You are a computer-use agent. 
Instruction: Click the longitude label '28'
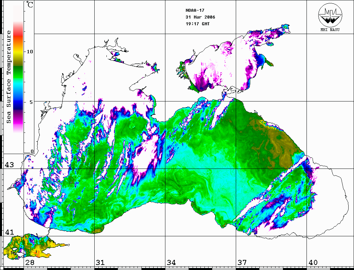(x=30, y=262)
